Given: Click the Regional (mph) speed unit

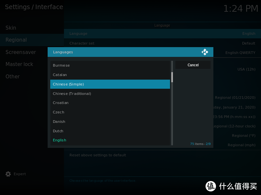Looking at the screenshot, I should tap(241, 145).
